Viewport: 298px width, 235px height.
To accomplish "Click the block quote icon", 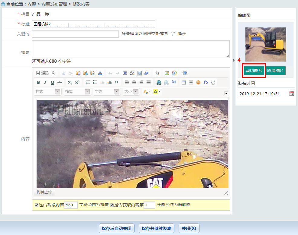I will tap(116, 82).
